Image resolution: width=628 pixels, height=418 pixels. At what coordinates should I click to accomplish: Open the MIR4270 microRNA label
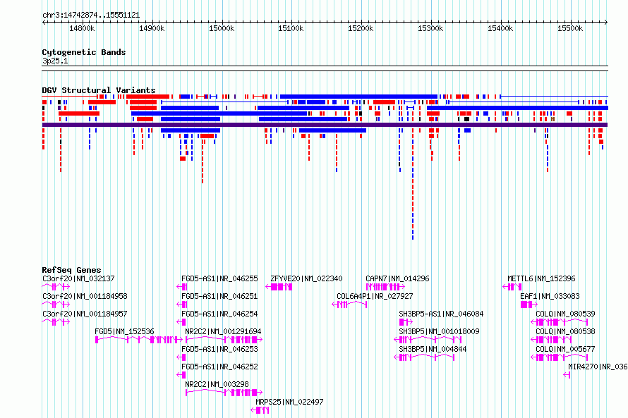coord(598,367)
